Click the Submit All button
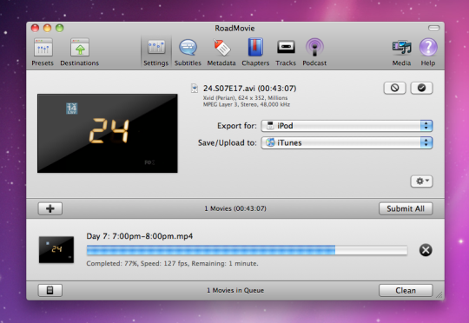Screen dimensions: 469x323 tap(406, 208)
